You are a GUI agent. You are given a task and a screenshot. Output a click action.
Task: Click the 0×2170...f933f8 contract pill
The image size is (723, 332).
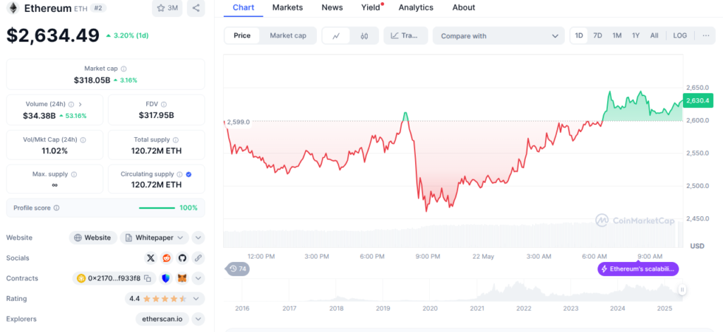[114, 278]
